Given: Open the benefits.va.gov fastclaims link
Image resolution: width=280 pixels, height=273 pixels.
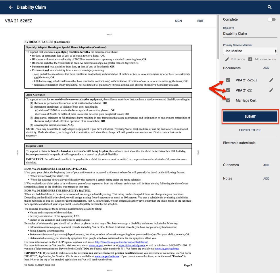Looking at the screenshot, I should [121, 242].
